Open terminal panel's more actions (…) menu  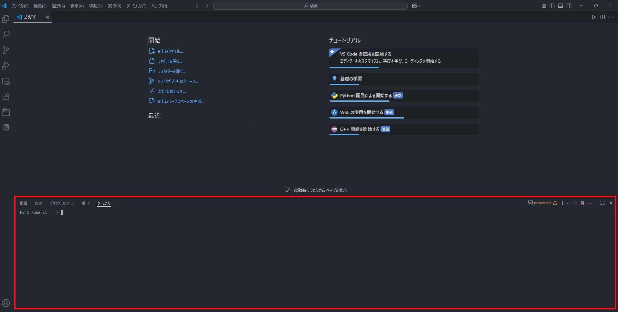point(590,203)
